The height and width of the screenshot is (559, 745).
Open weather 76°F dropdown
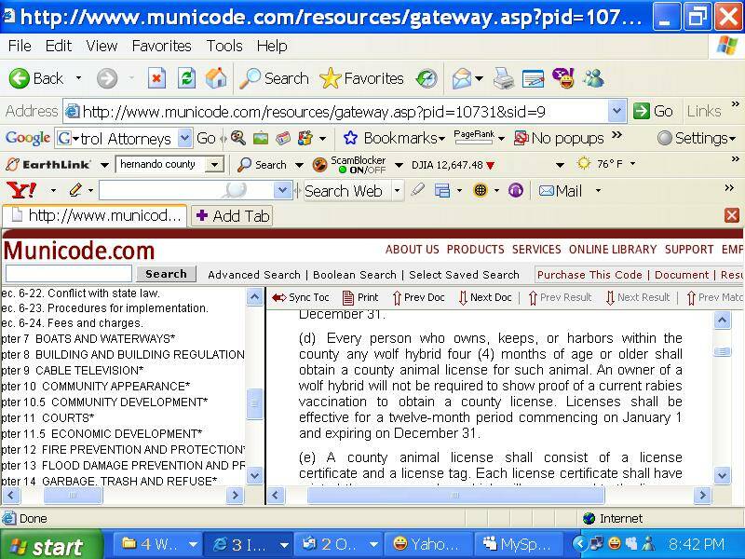tap(633, 164)
